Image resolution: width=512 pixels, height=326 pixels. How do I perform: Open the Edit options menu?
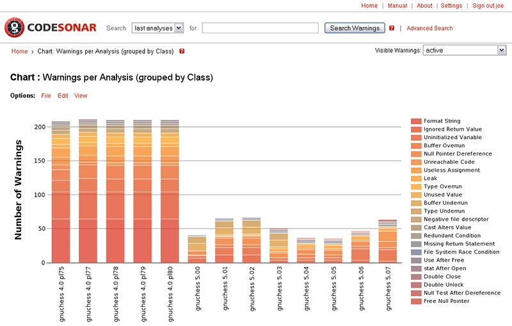point(63,96)
